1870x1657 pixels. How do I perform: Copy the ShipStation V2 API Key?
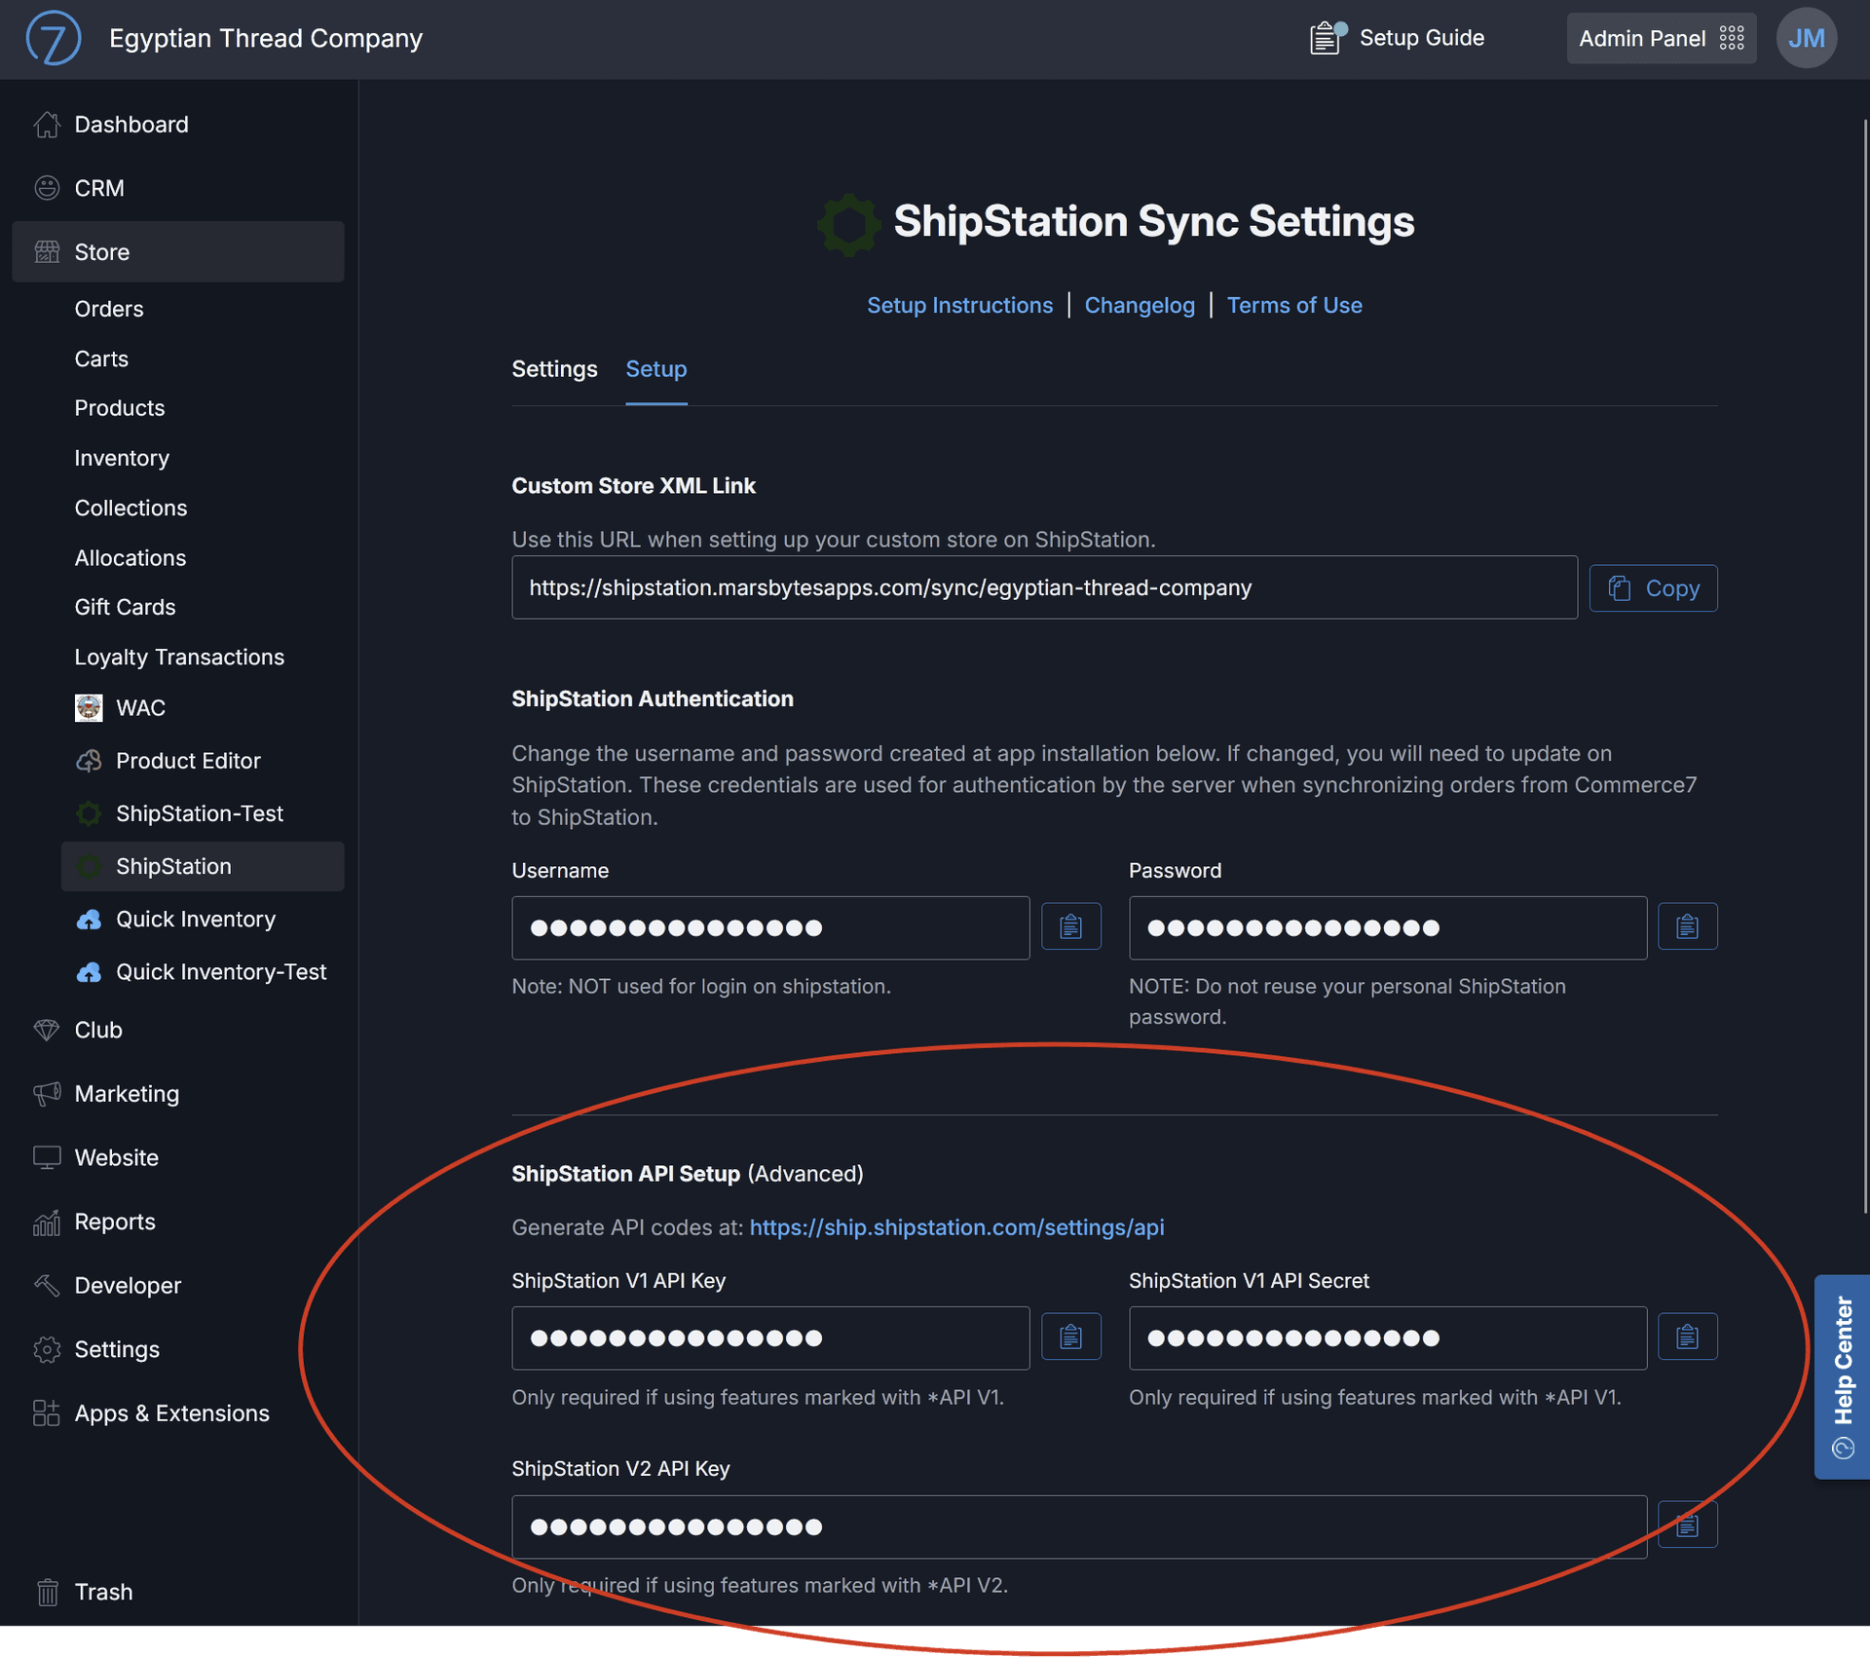coord(1688,1524)
